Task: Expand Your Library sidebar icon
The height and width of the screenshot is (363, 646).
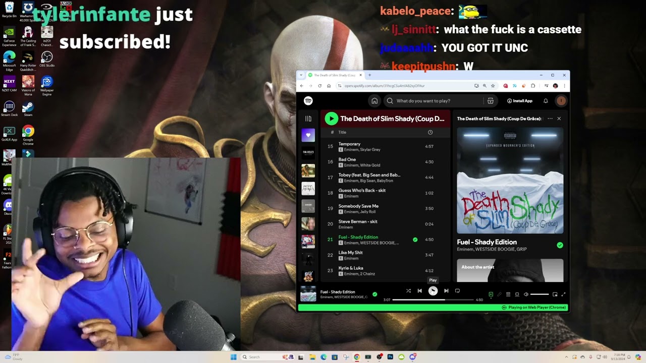Action: pos(308,118)
